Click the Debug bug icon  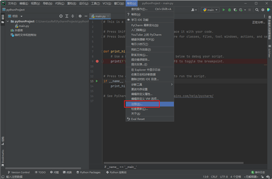pos(229,10)
